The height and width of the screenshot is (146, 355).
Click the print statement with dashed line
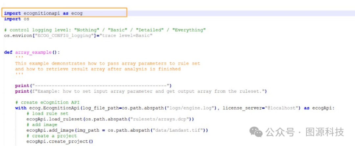click(x=93, y=86)
